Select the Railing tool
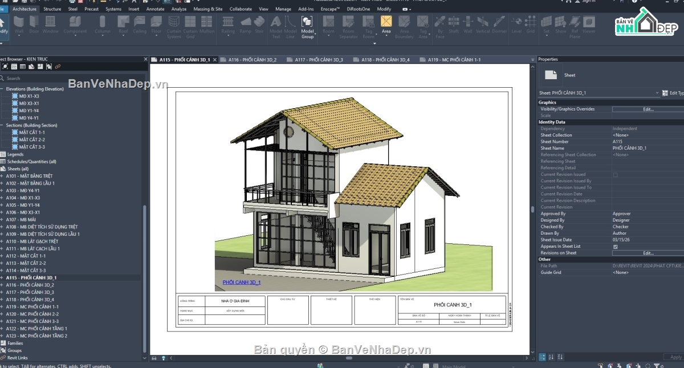Viewport: 684px width, 368px height. coord(228,24)
